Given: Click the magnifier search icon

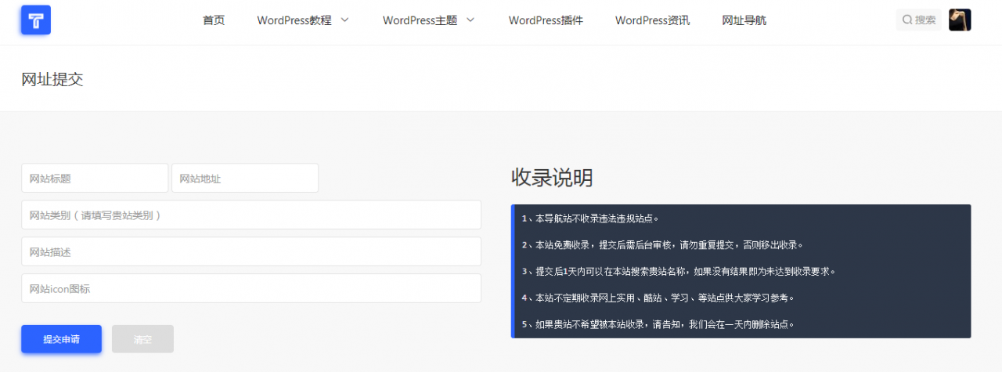Looking at the screenshot, I should click(907, 20).
